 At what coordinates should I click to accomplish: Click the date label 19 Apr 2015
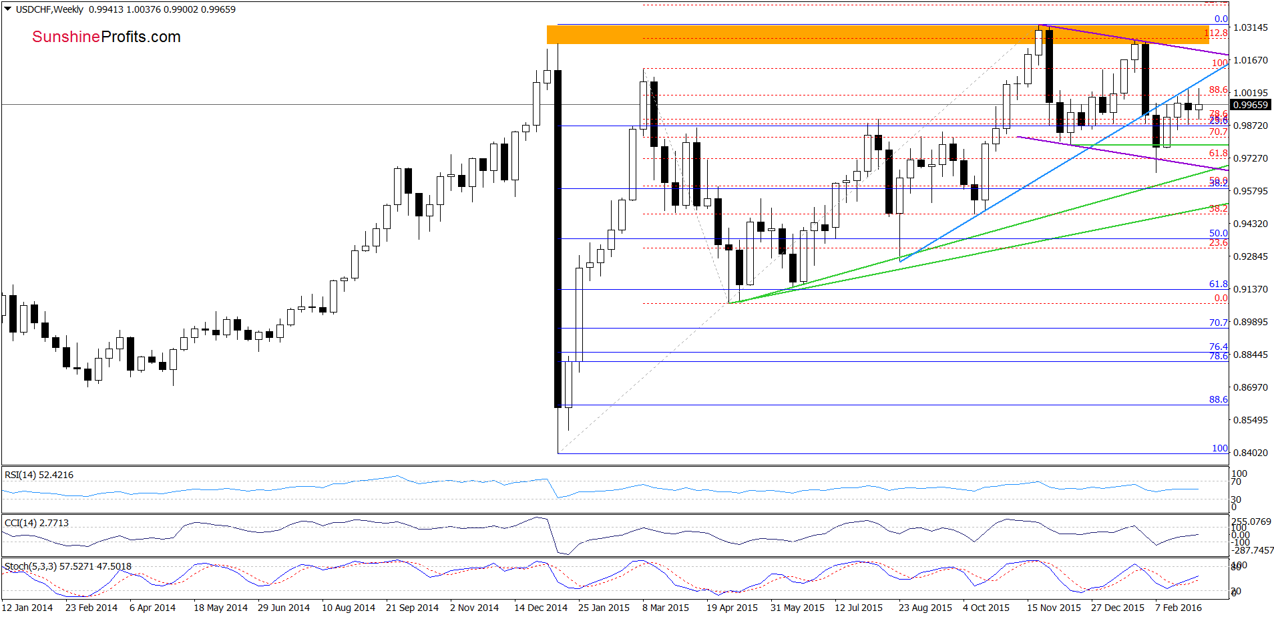[732, 608]
